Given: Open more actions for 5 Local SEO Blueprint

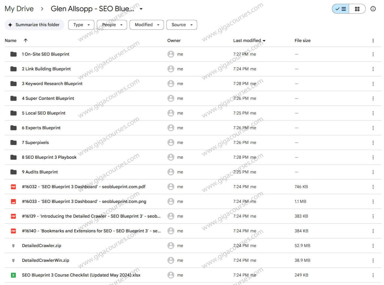Looking at the screenshot, I should coord(373,113).
